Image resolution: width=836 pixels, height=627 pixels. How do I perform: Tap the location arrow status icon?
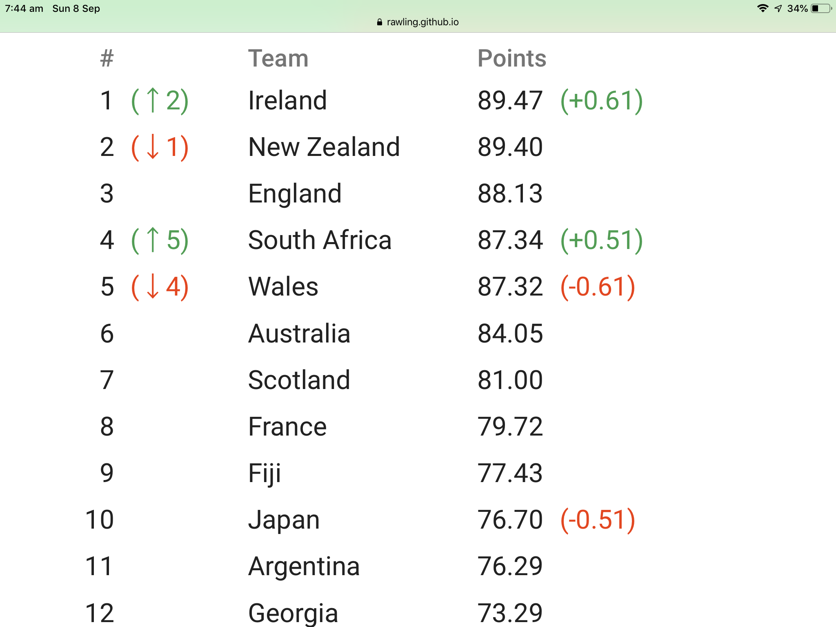click(778, 9)
